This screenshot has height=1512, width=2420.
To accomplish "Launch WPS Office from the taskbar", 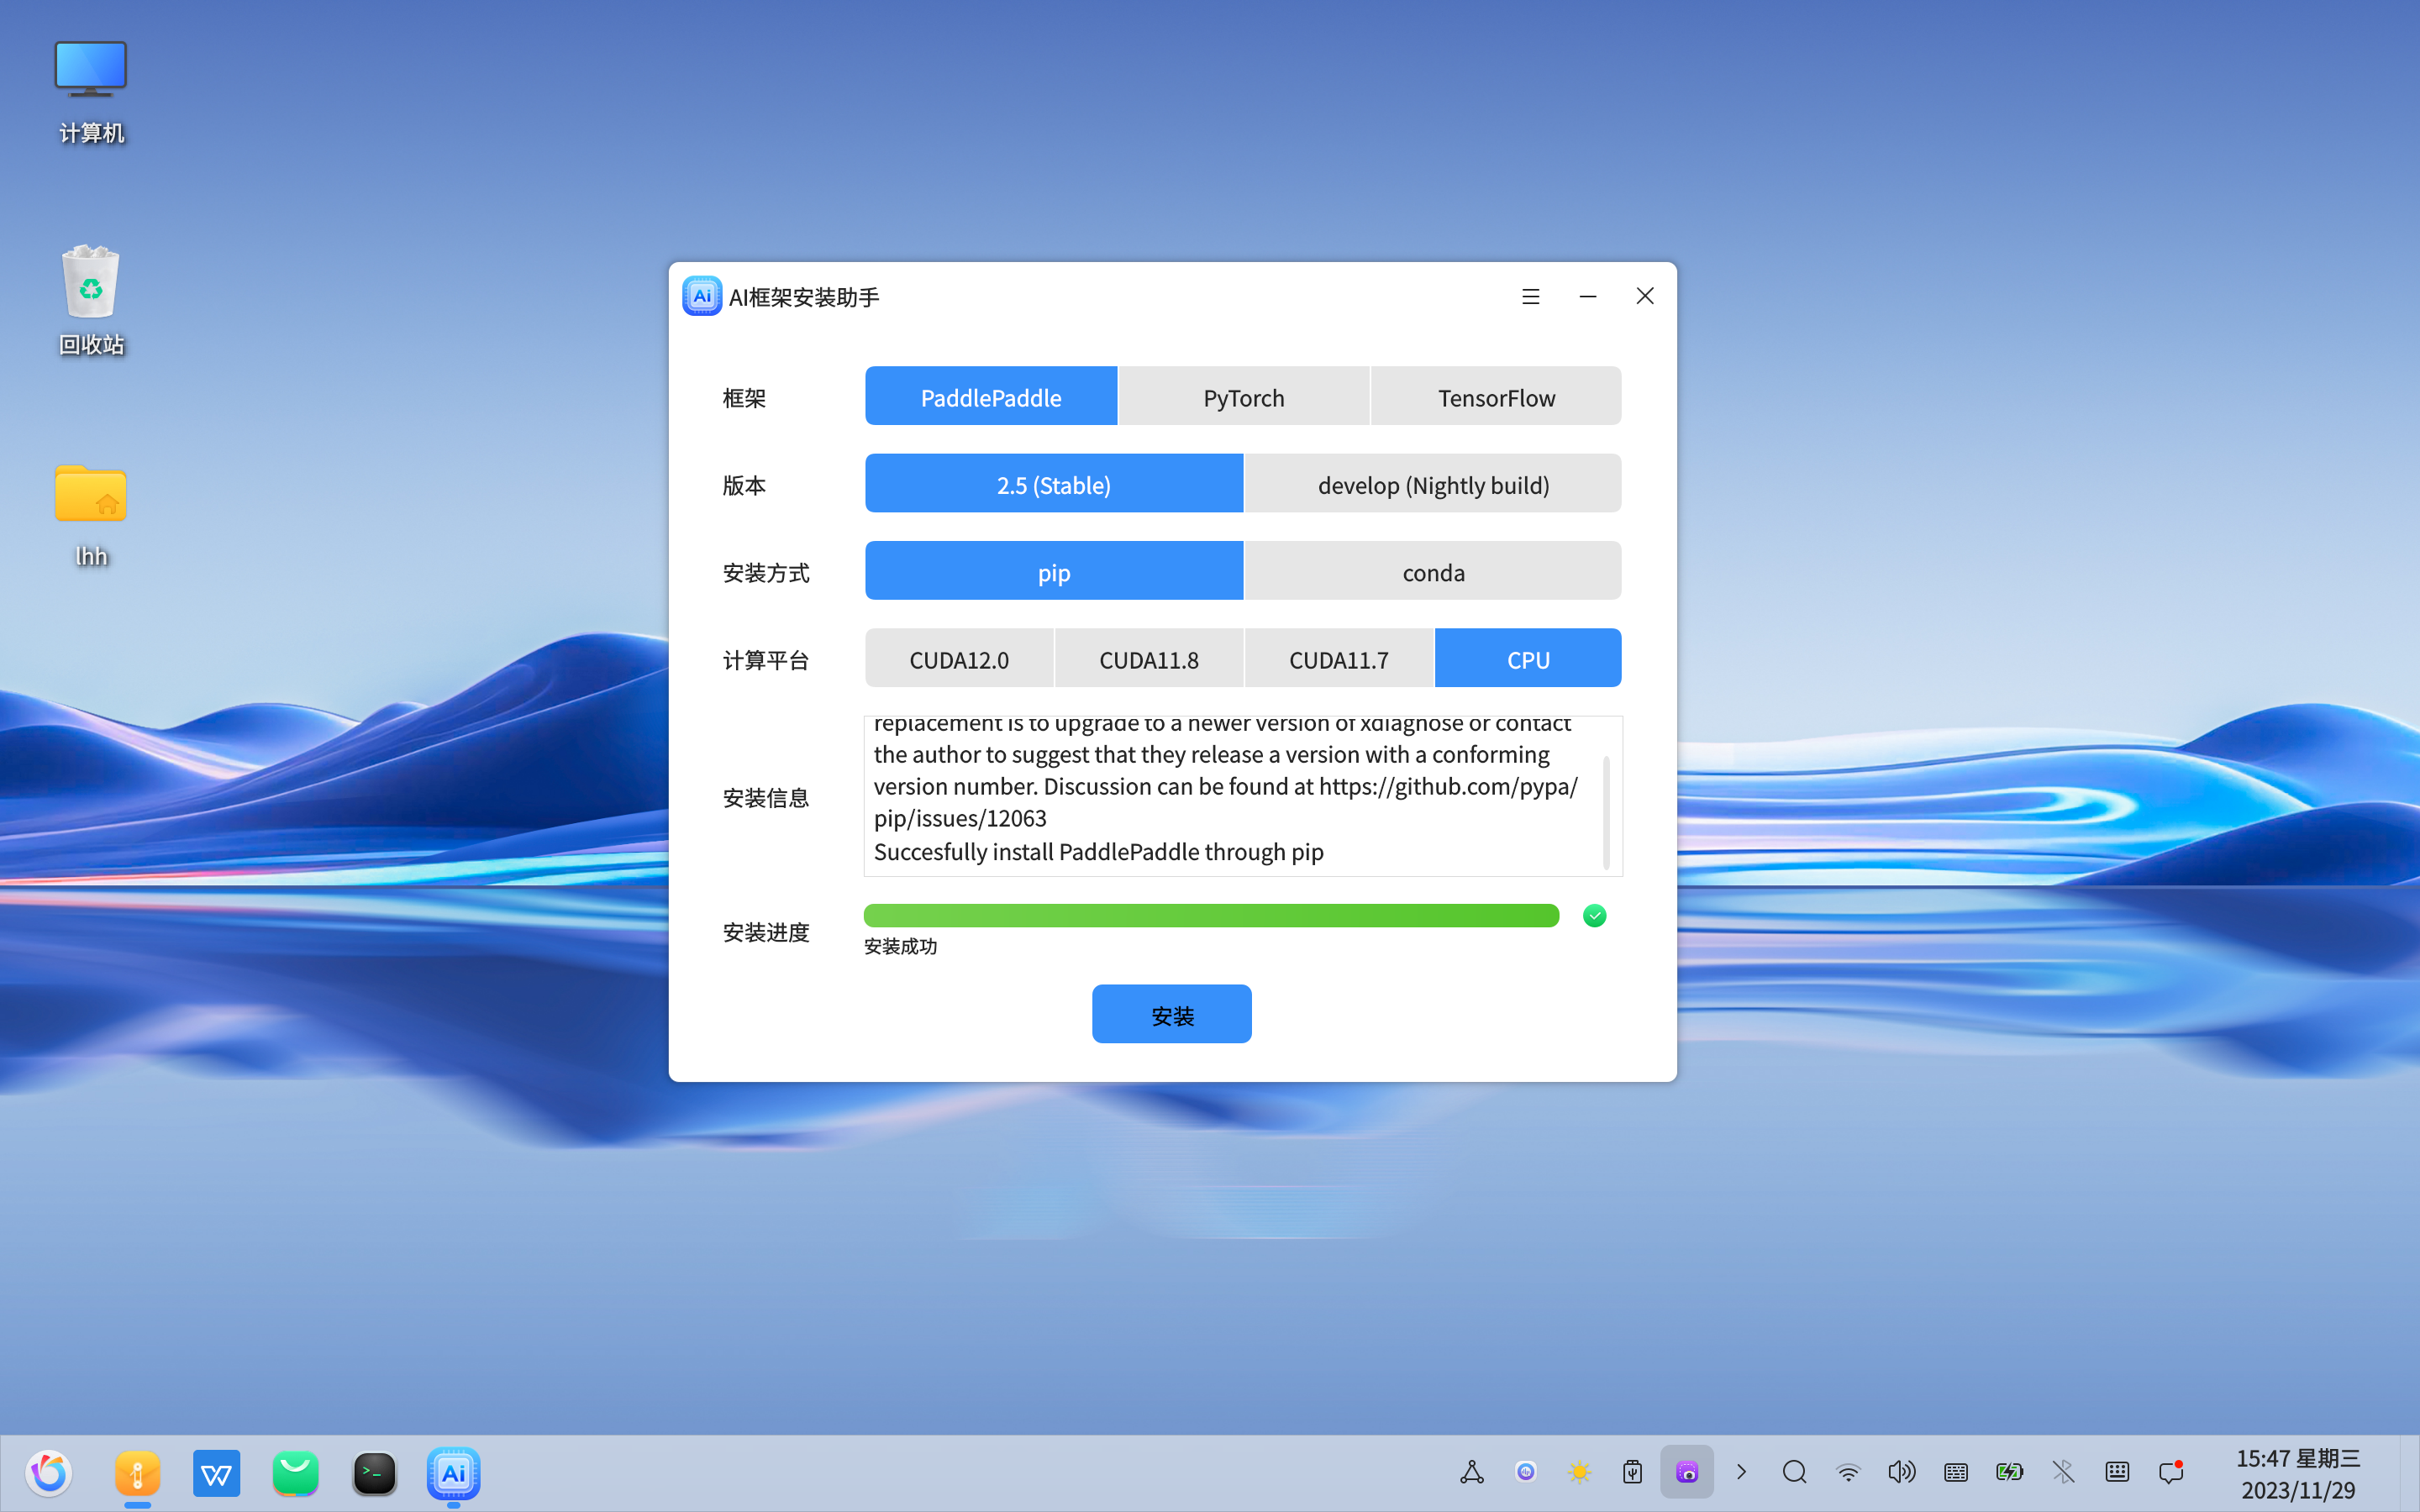I will (216, 1472).
